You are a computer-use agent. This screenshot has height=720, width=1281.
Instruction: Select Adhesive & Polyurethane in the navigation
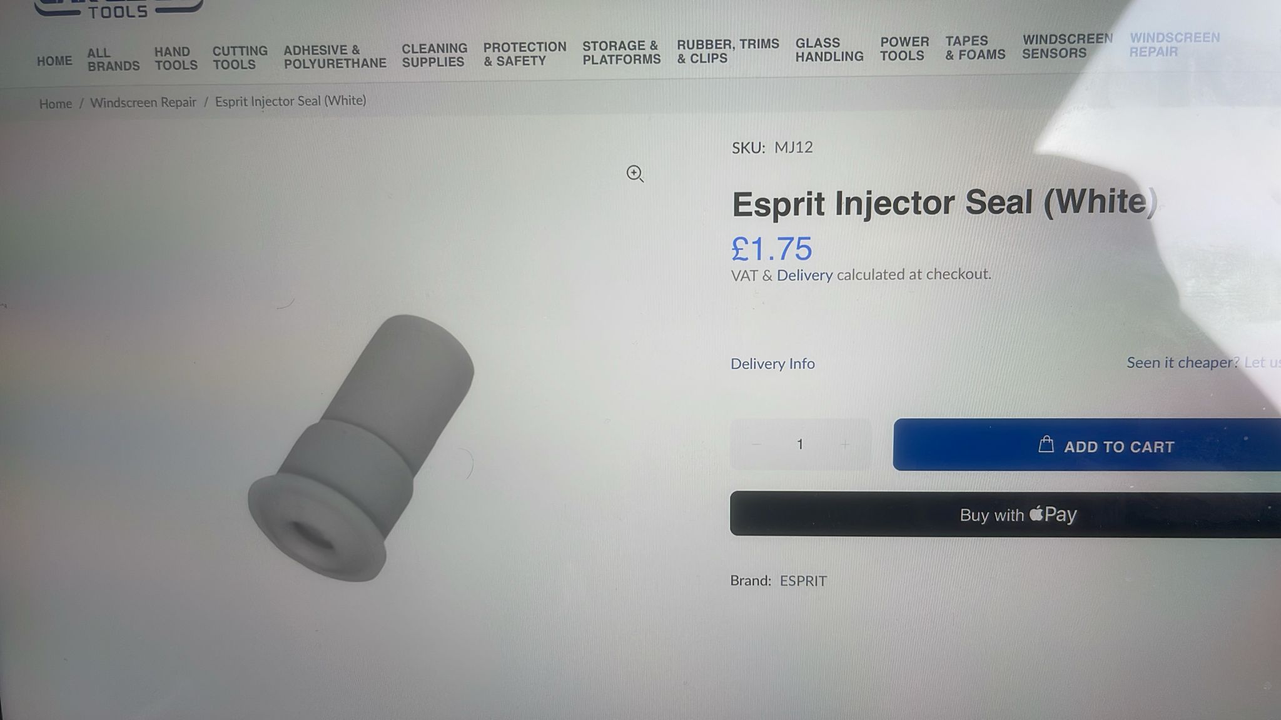335,56
